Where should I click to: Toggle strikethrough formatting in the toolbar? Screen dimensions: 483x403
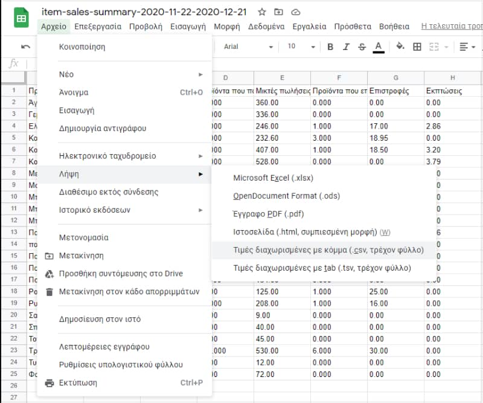(362, 47)
